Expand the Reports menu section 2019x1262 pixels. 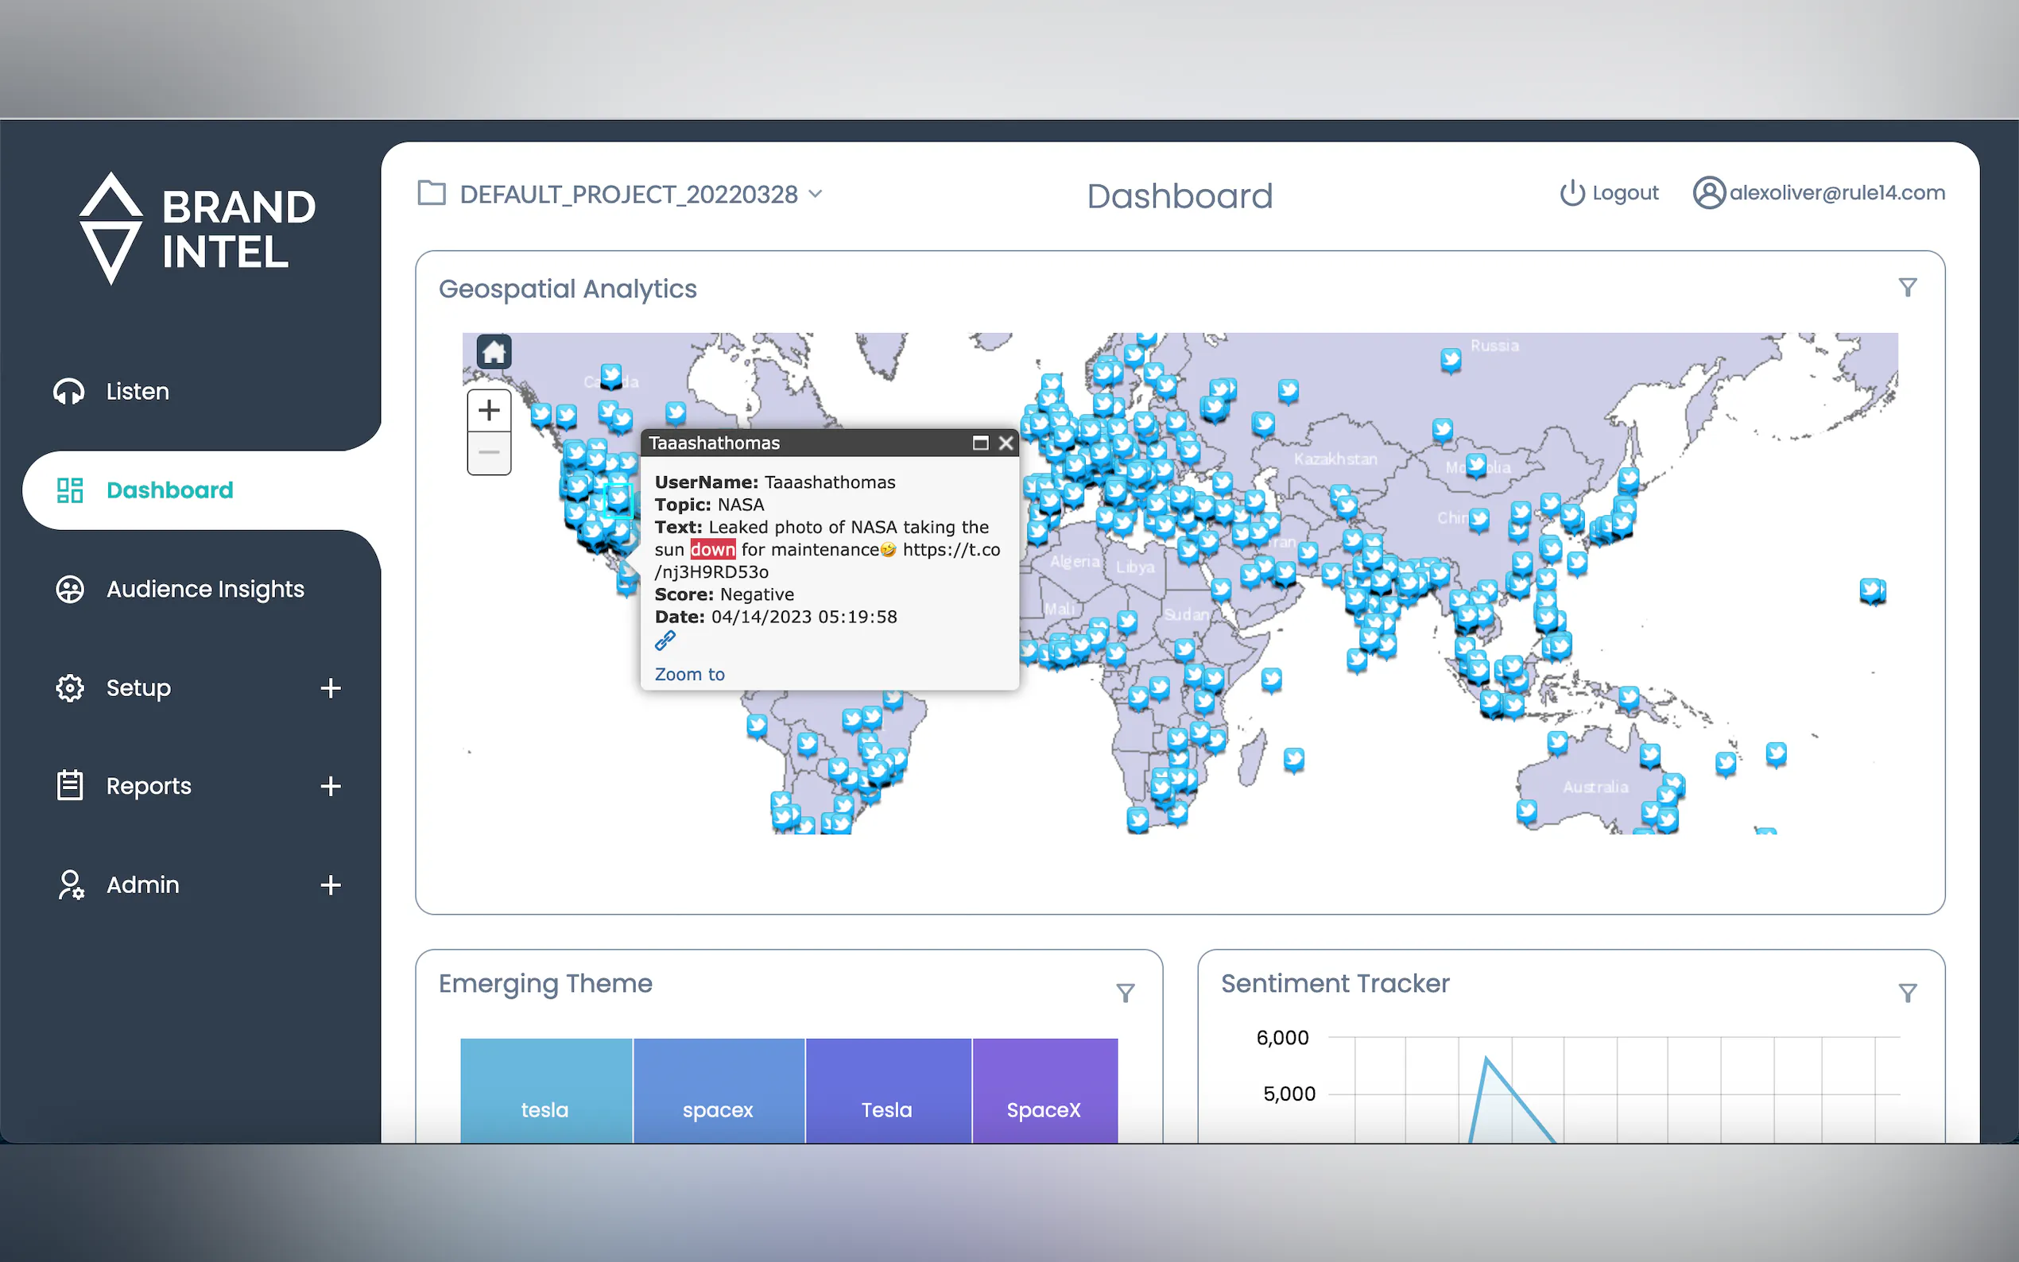click(331, 786)
